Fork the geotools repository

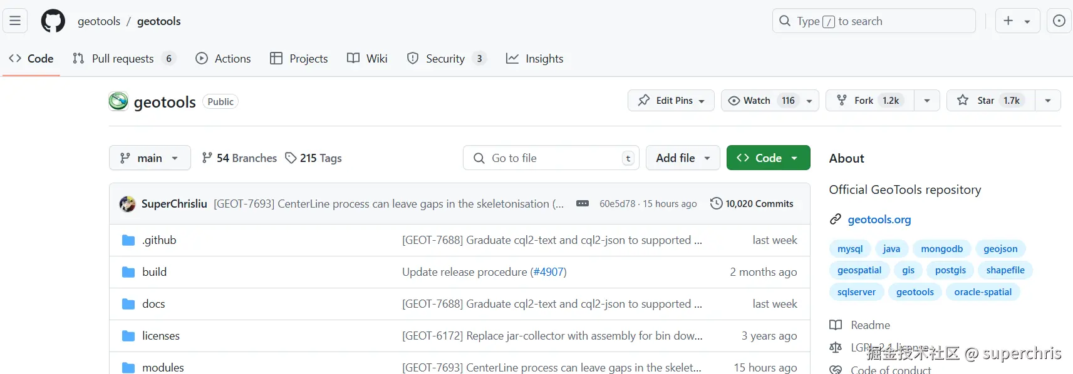pyautogui.click(x=869, y=101)
